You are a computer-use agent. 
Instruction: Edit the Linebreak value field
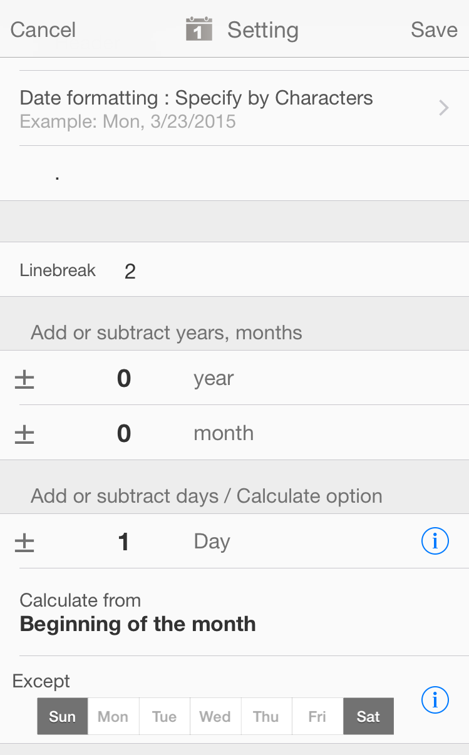click(130, 271)
